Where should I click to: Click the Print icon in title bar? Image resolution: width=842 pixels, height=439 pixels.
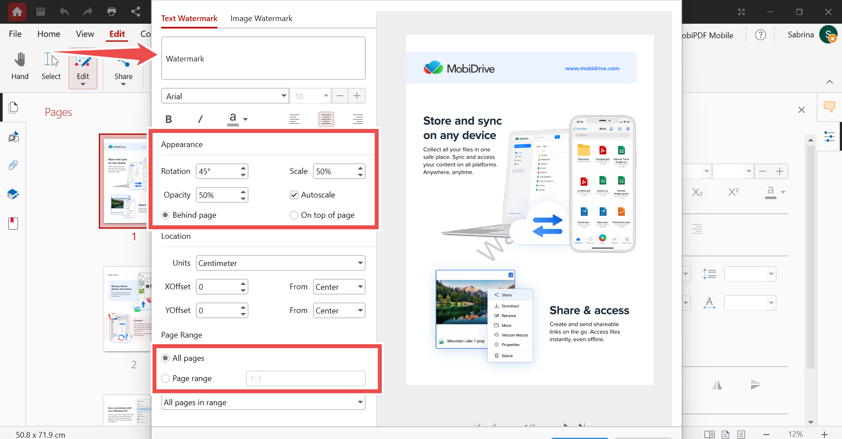(112, 11)
